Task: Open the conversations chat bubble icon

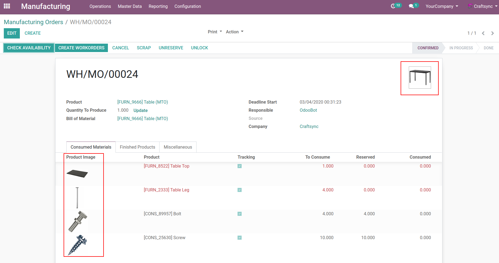Action: click(x=411, y=6)
